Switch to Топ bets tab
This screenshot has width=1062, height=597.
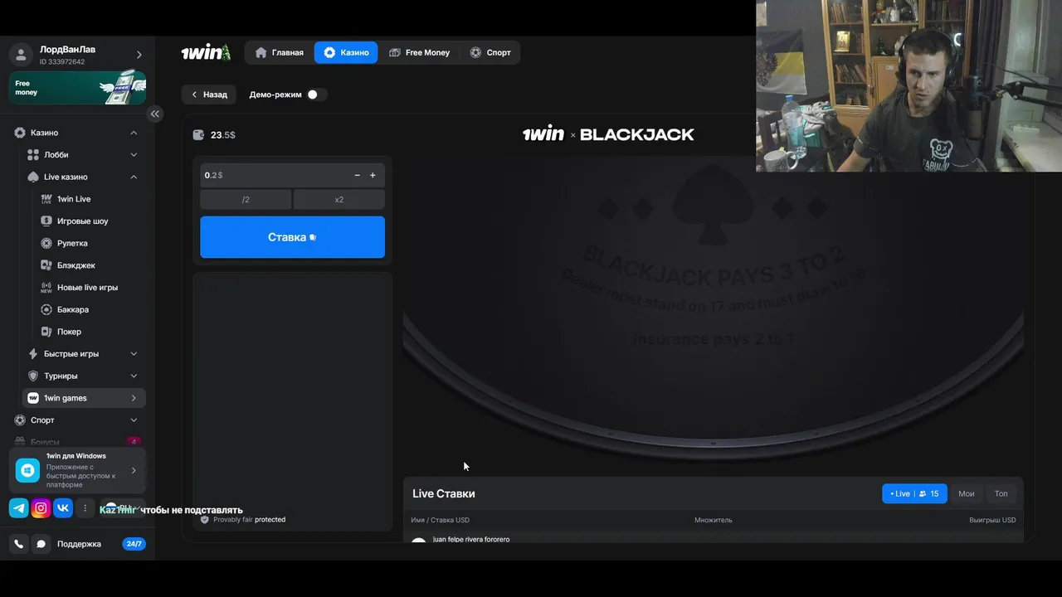tap(1001, 493)
